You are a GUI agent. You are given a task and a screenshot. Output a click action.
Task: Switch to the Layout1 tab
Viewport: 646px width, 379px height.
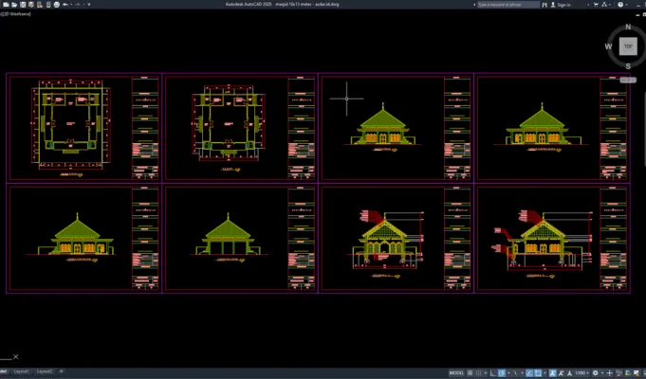click(x=22, y=371)
